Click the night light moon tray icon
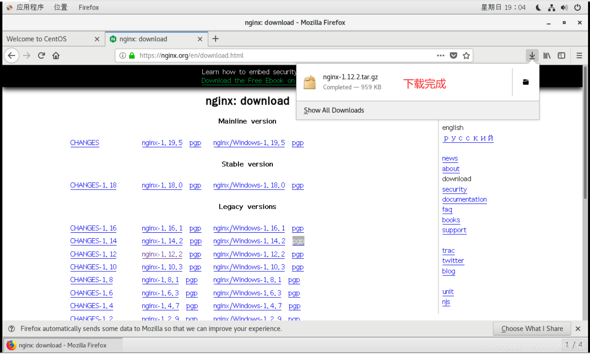 click(x=538, y=7)
